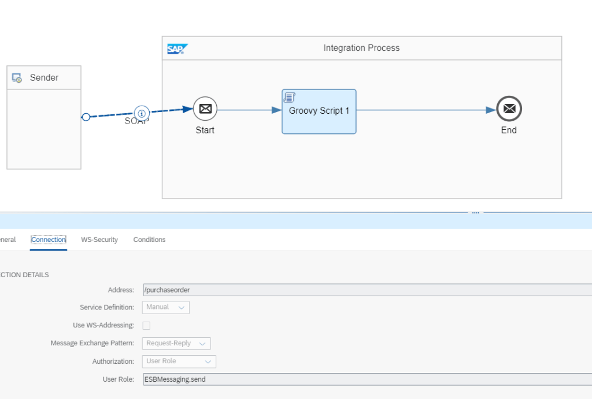This screenshot has width=592, height=399.
Task: Select the SOAP adapter info icon
Action: pos(142,113)
